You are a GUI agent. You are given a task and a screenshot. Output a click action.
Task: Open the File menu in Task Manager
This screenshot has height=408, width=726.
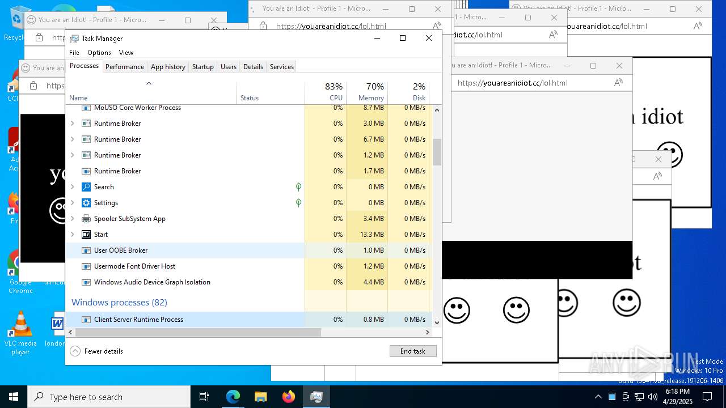click(74, 52)
